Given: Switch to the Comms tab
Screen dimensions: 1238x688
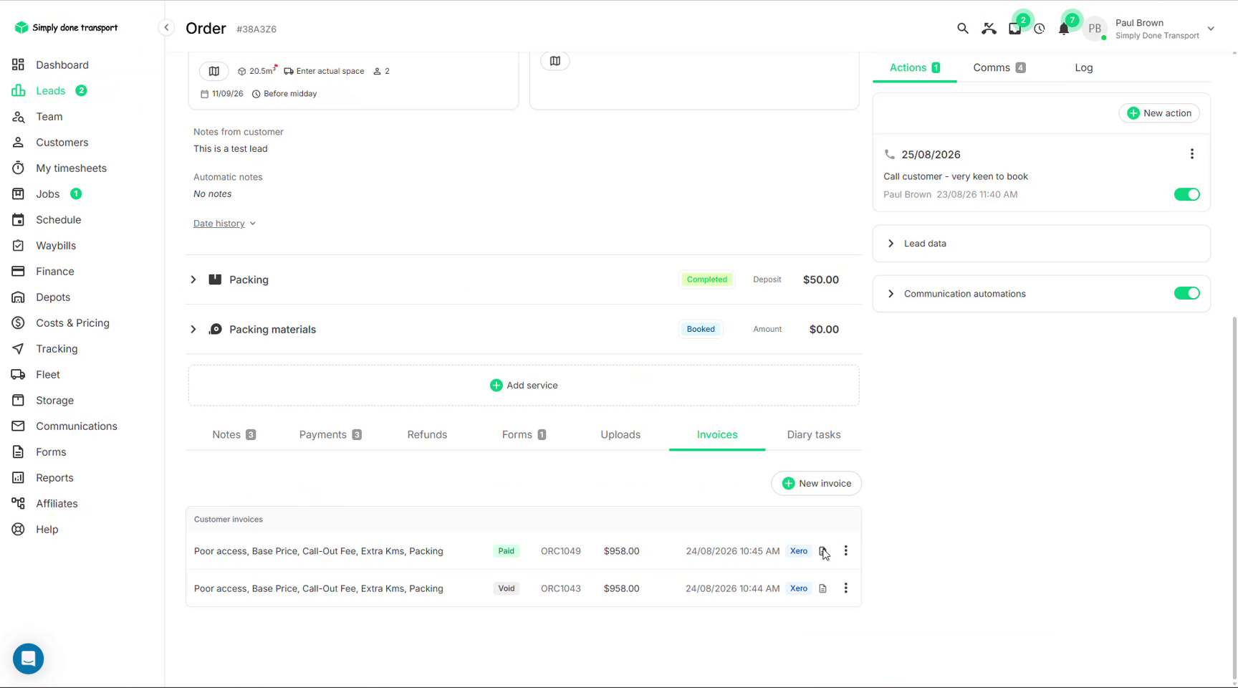Looking at the screenshot, I should (x=999, y=67).
